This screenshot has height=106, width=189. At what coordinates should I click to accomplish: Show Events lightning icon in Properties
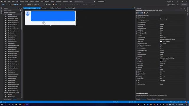pyautogui.click(x=144, y=13)
